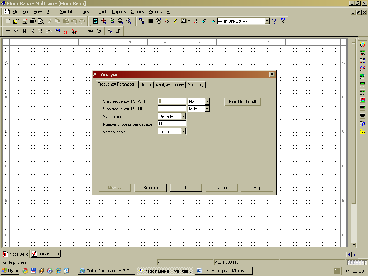Select the TTL component group icon

pyautogui.click(x=49, y=31)
